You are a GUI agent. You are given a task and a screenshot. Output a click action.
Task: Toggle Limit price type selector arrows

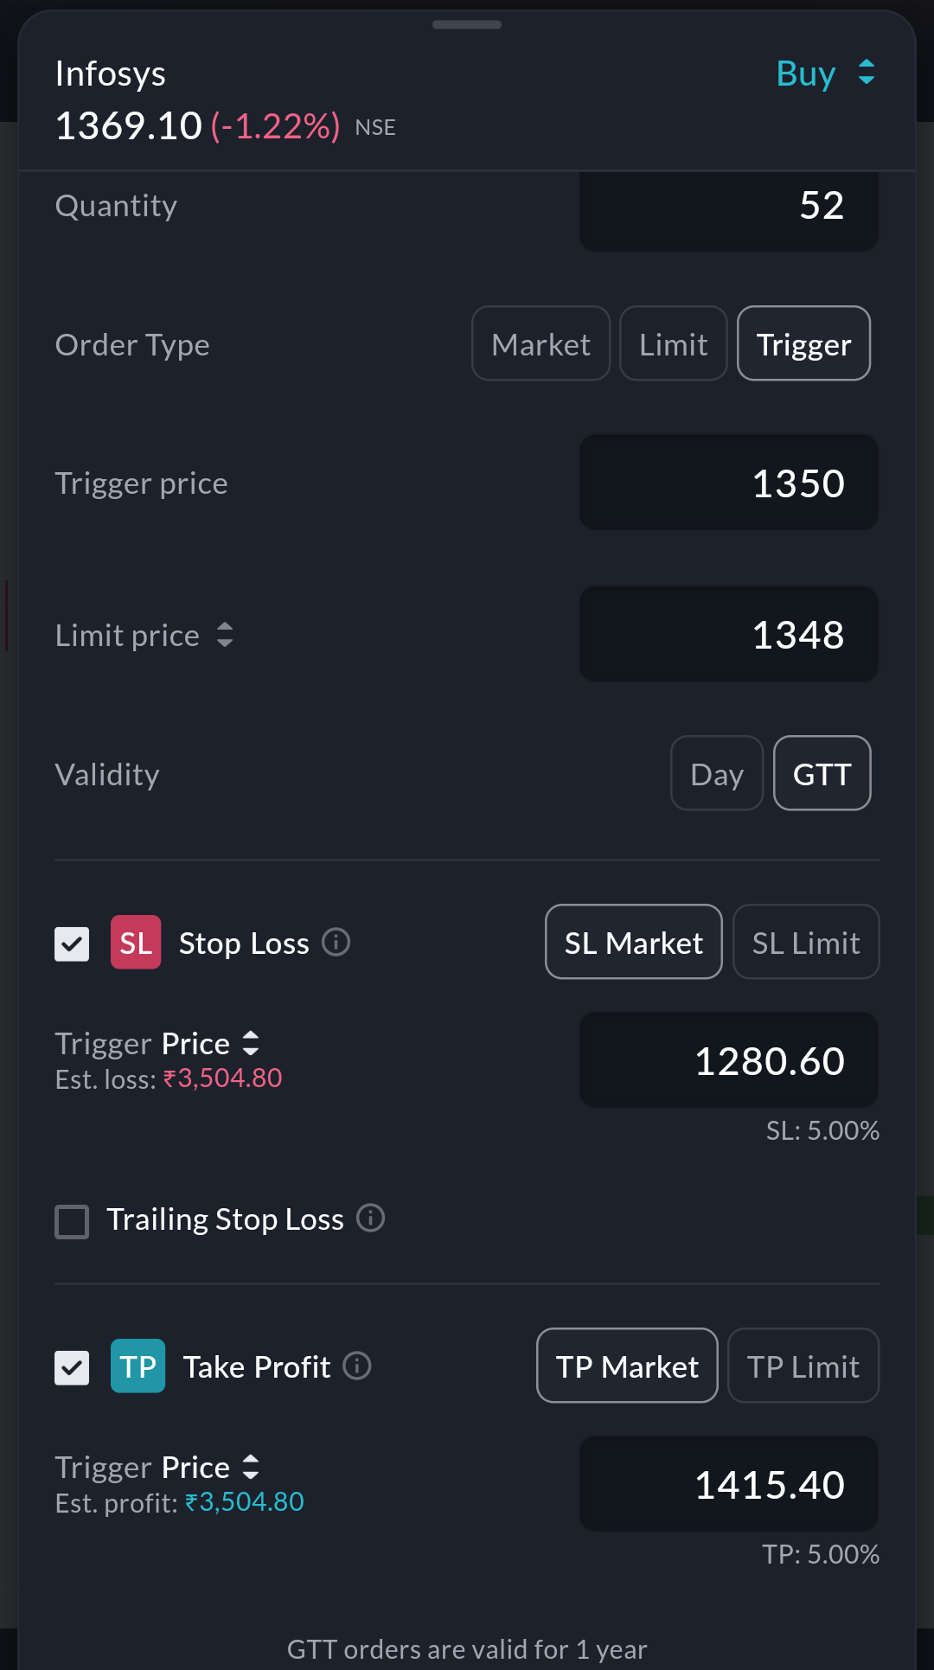(x=225, y=635)
